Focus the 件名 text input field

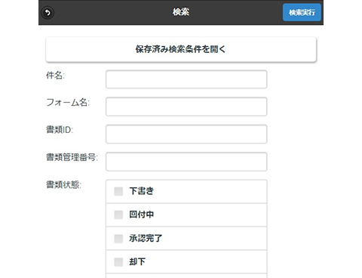pyautogui.click(x=186, y=79)
